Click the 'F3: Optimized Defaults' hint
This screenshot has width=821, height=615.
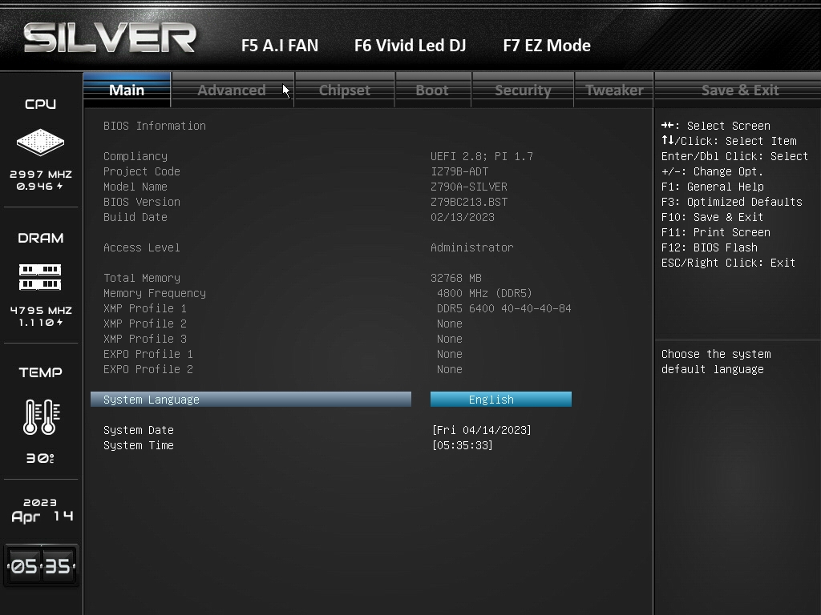731,201
